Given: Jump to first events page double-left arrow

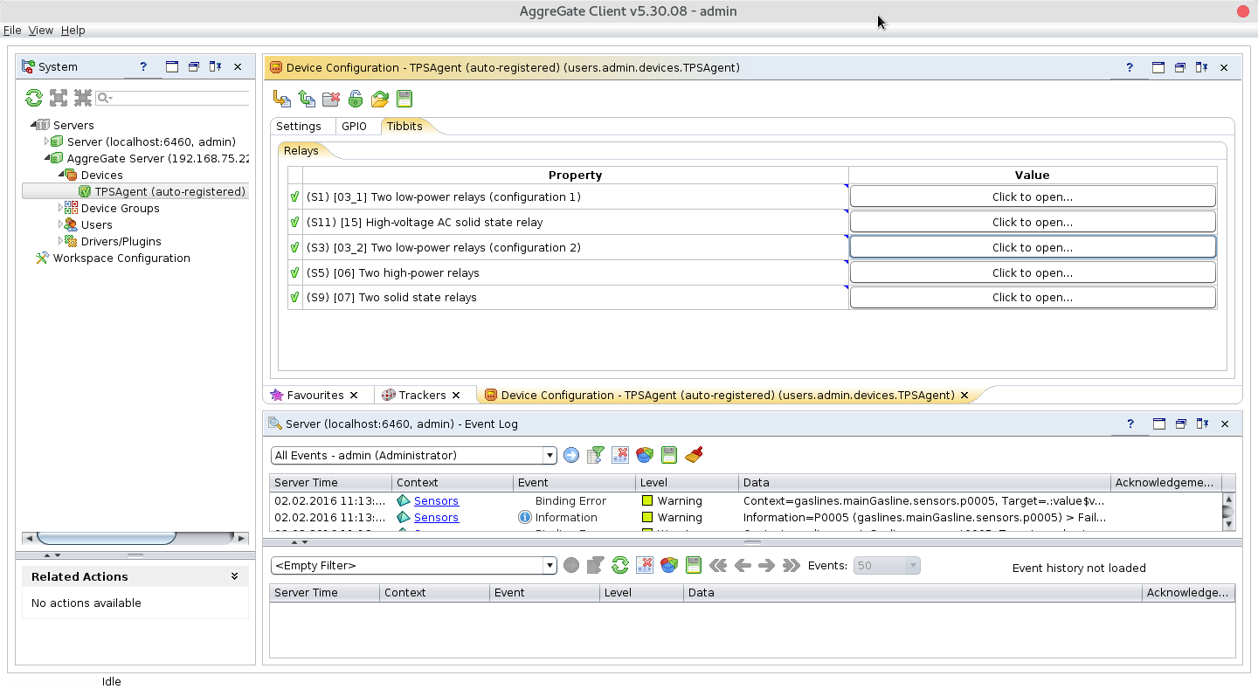Looking at the screenshot, I should click(718, 565).
